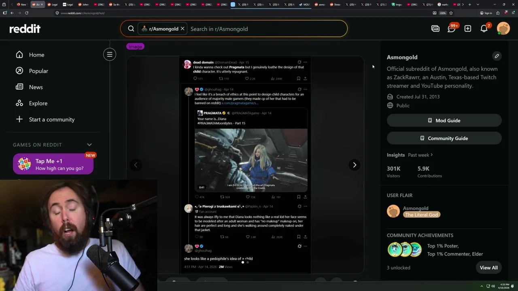
Task: Click The Literal God user flair
Action: click(x=421, y=215)
